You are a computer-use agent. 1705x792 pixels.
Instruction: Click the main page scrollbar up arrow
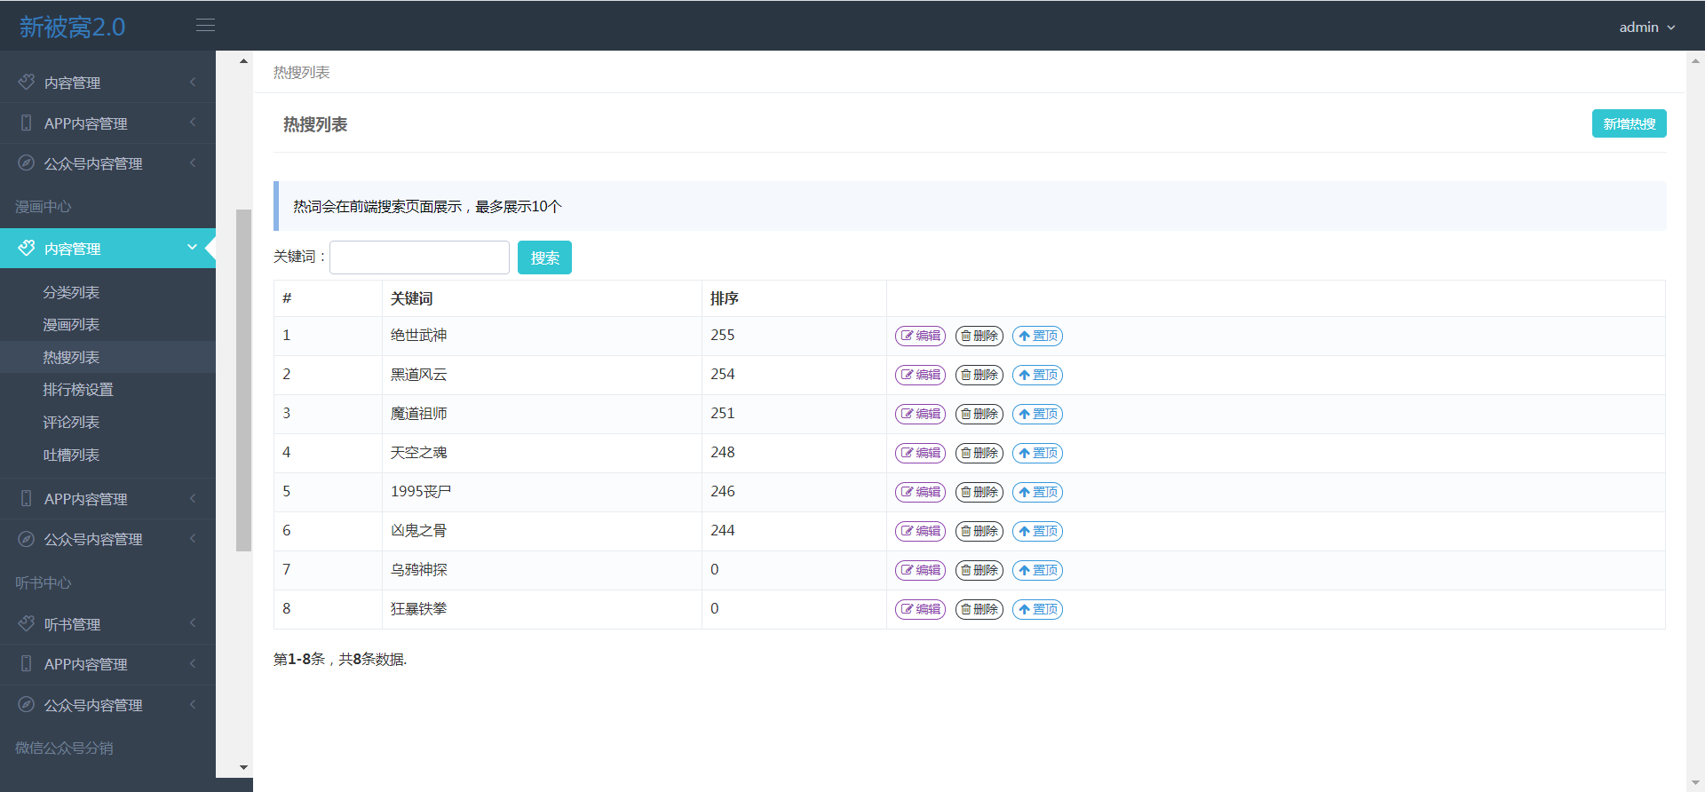coord(1695,61)
